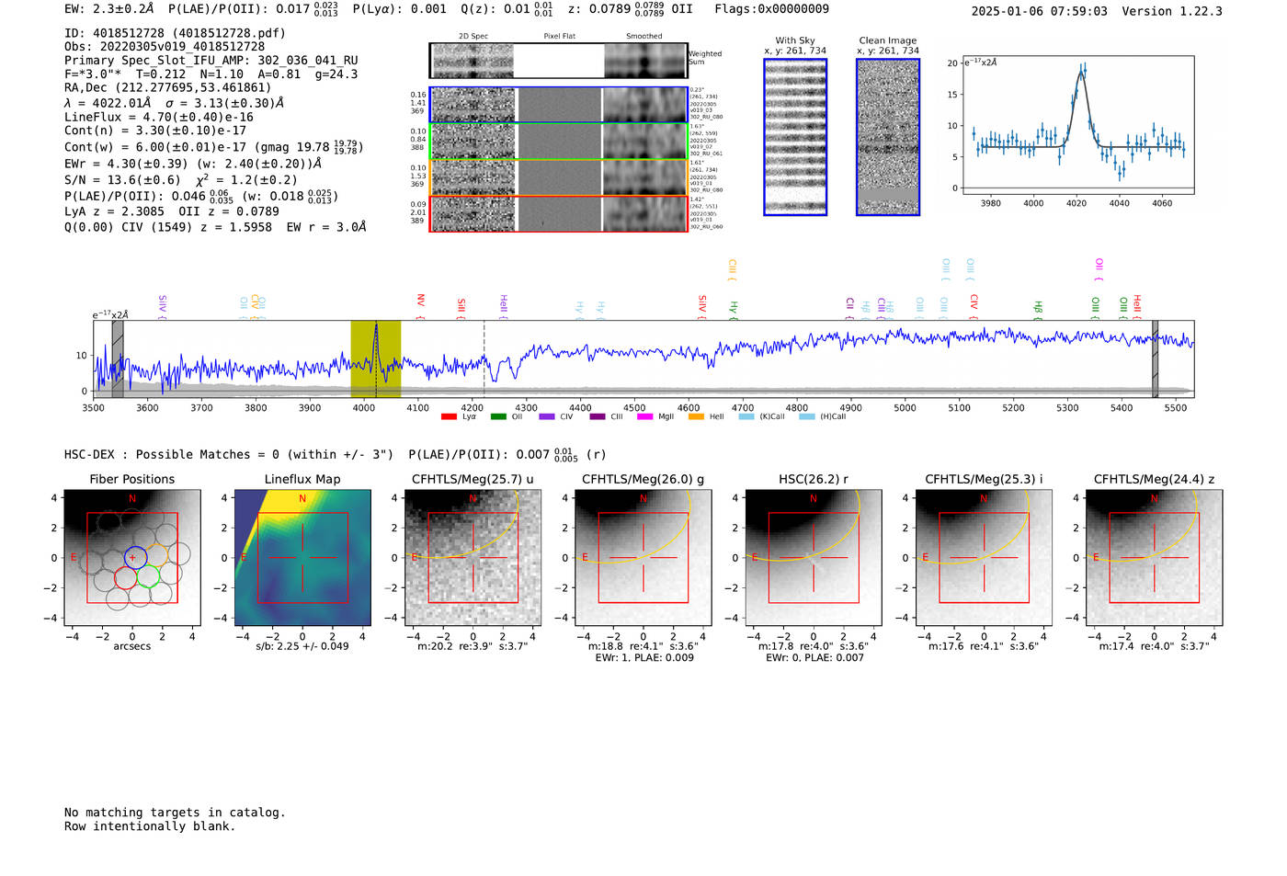The height and width of the screenshot is (876, 1287).
Task: Click the Flags:0x00000009 header text
Action: point(772,9)
